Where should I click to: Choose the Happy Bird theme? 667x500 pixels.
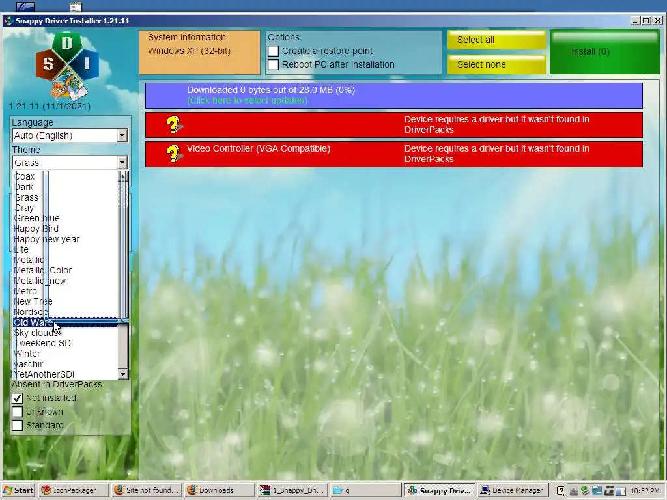(x=66, y=229)
